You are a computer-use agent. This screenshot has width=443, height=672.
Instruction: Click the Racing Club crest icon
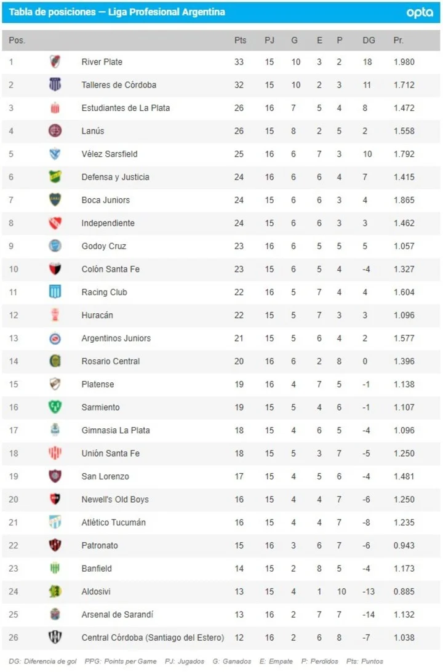click(x=55, y=292)
